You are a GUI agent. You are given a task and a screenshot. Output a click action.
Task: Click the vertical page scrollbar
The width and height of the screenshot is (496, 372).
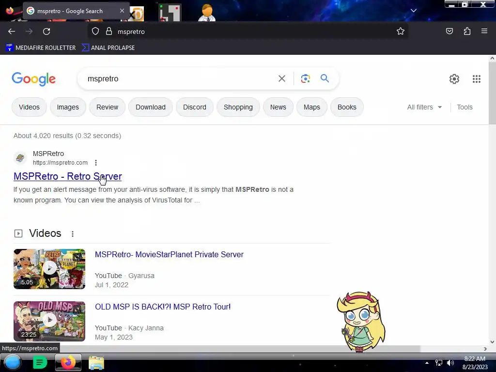[492, 93]
